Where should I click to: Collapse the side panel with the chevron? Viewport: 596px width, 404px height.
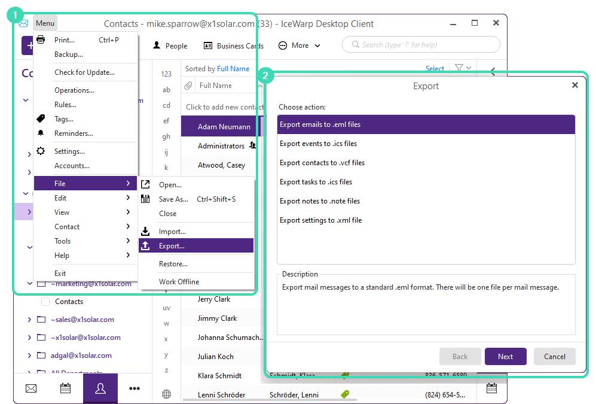click(x=493, y=71)
